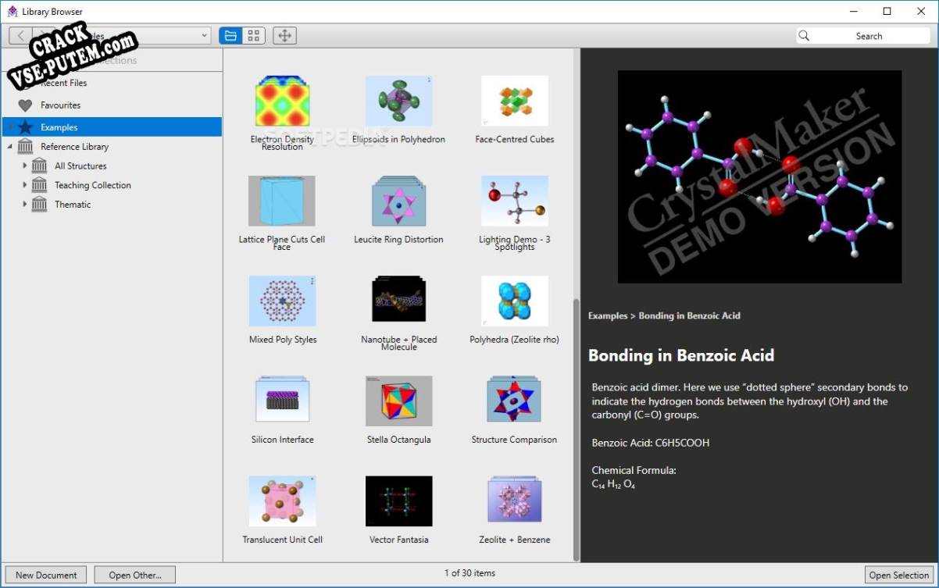
Task: Select the Examples star icon
Action: pyautogui.click(x=26, y=127)
